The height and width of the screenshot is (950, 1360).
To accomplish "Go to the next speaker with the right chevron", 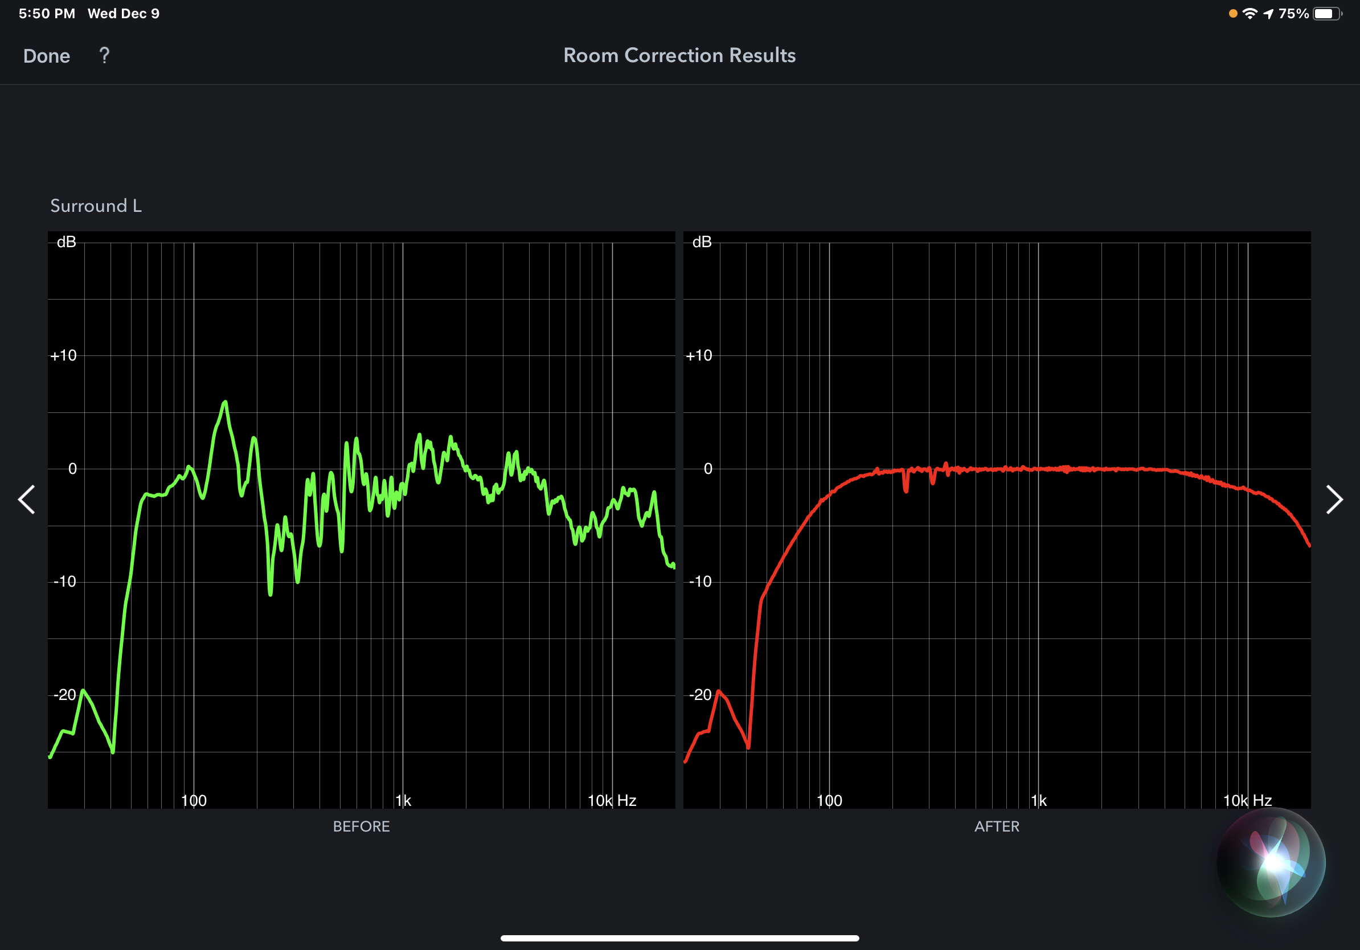I will point(1333,499).
